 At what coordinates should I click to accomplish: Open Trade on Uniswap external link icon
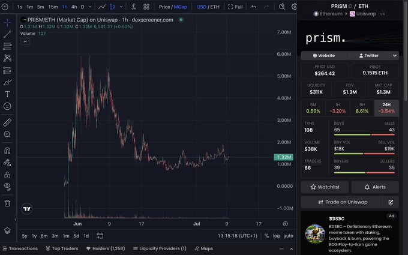click(x=391, y=202)
